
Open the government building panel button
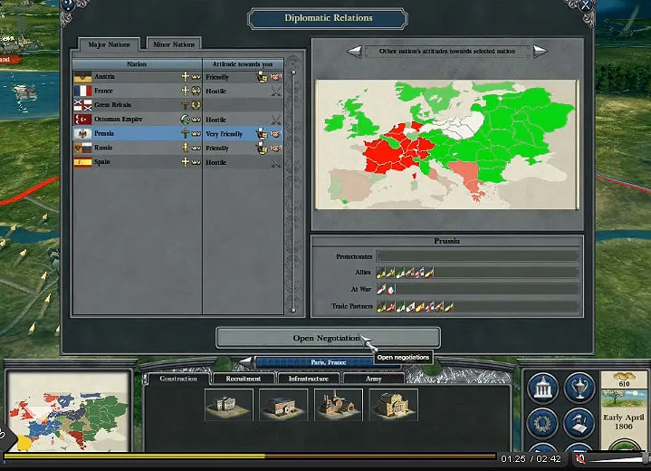[542, 388]
